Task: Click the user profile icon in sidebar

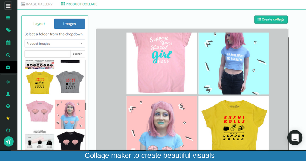Action: (8, 94)
